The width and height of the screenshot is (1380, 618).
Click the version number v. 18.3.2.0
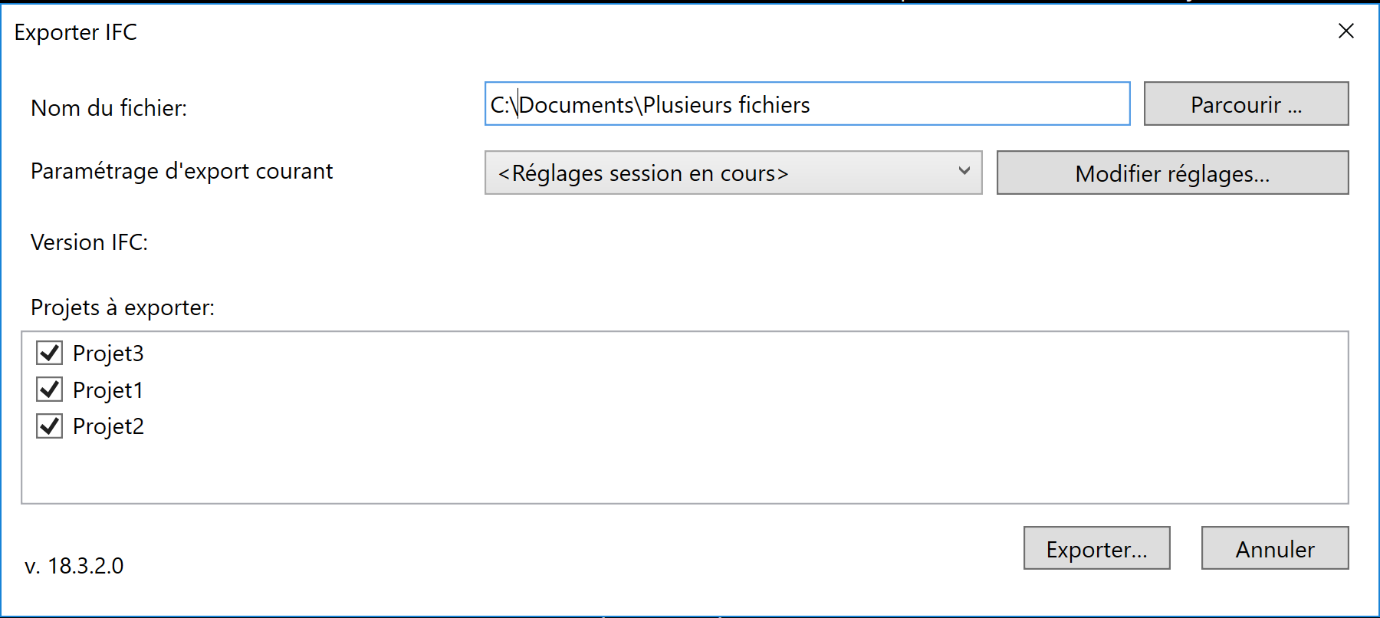tap(74, 566)
